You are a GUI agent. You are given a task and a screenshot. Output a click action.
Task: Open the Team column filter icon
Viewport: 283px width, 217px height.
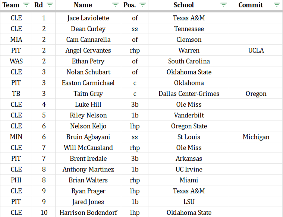26,5
